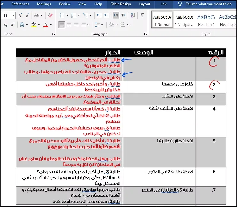Open the Review tab
Screen dimensions: 237x207
(x=65, y=4)
